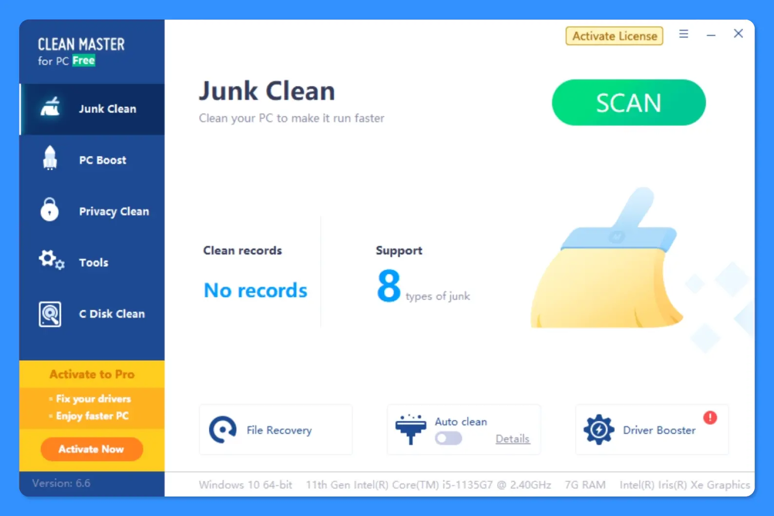This screenshot has height=516, width=774.
Task: Close the Clean Master window
Action: pos(738,34)
